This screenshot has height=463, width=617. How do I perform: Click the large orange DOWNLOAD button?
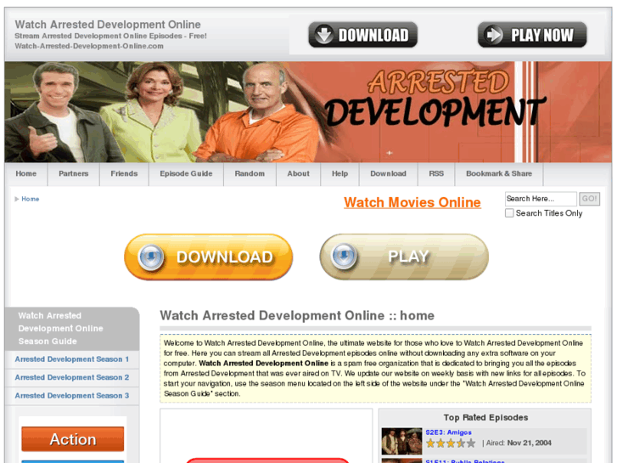(209, 257)
